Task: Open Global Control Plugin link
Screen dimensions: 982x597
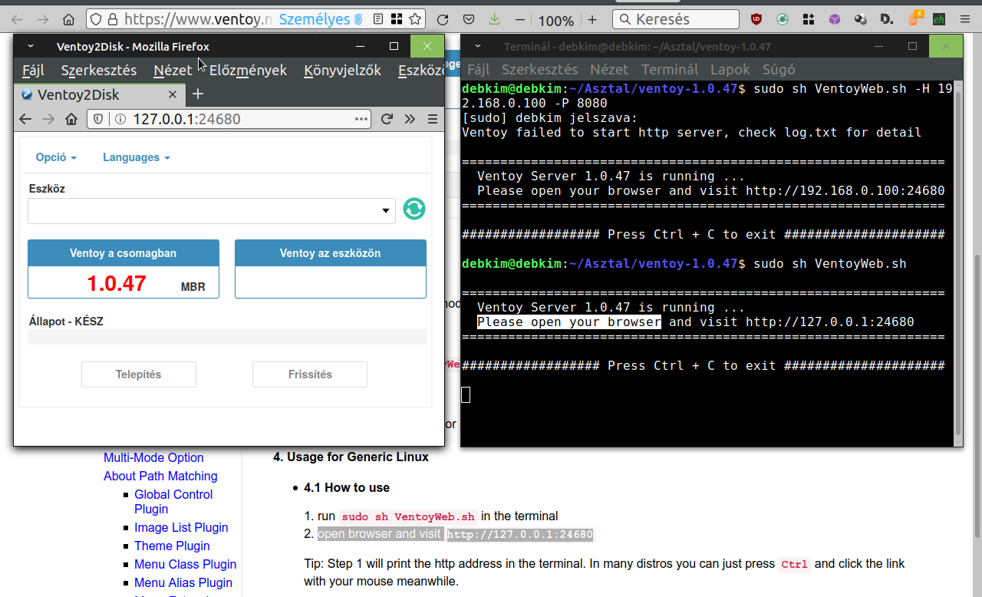Action: pos(173,502)
